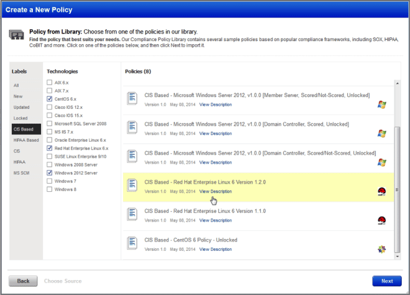
Task: Uncheck Red Hat Enterprise Linux 6.x
Action: click(50, 148)
